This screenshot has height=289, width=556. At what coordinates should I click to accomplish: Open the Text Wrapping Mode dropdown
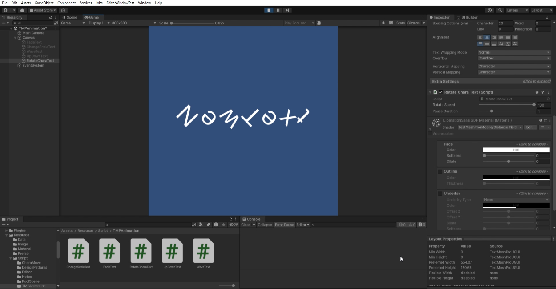(514, 52)
